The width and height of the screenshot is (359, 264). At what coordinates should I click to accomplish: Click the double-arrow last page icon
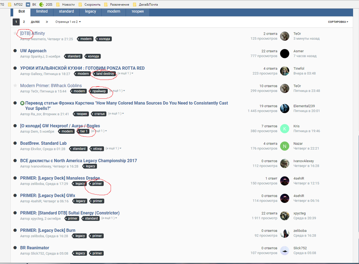[47, 22]
